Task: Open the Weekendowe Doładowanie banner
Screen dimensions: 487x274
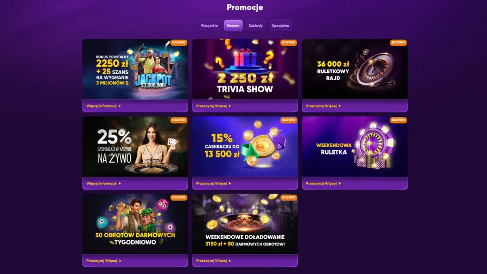Action: tap(245, 224)
